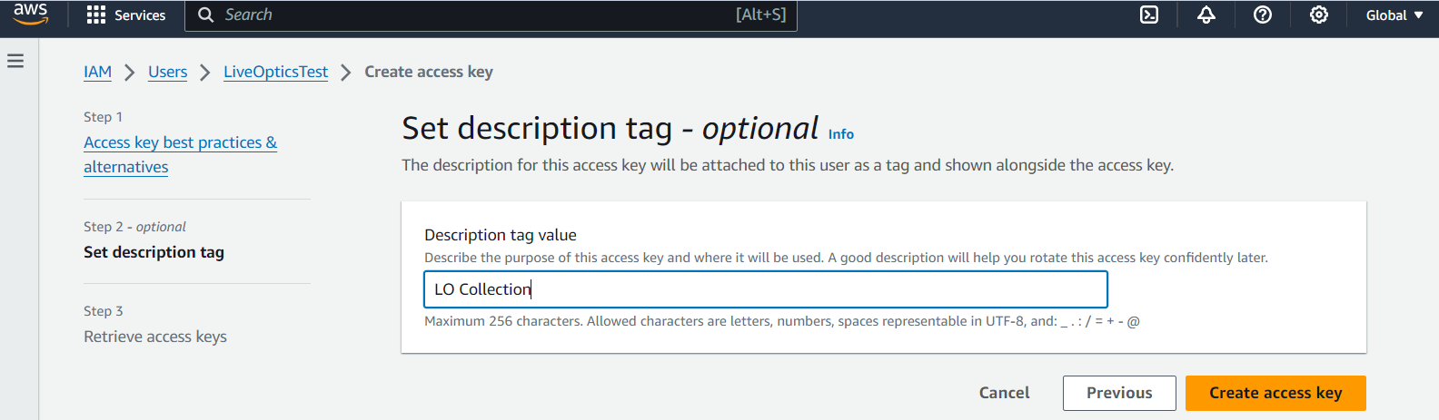The image size is (1439, 420).
Task: Open the LiveOpticsTest breadcrumb link
Action: coord(275,72)
